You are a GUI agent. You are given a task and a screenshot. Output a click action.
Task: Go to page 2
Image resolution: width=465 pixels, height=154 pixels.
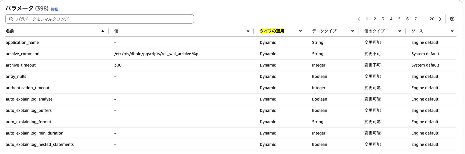375,19
